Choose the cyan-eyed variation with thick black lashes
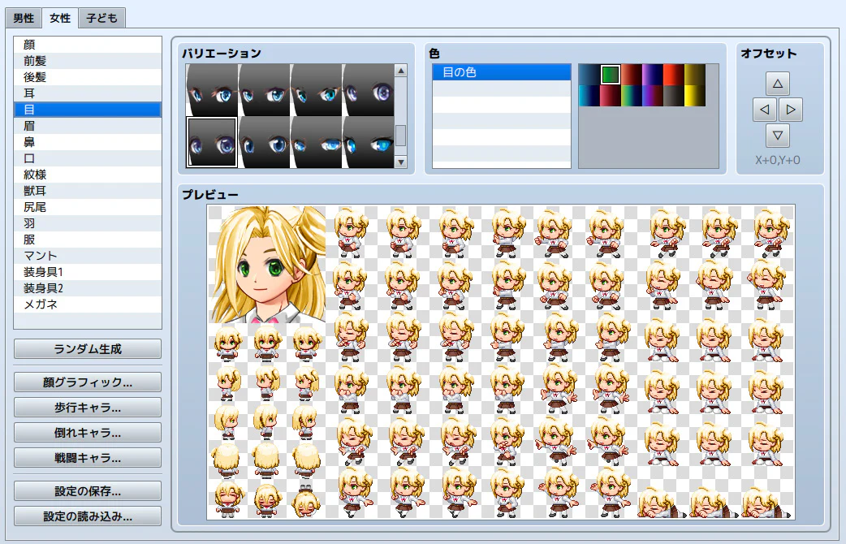 (368, 142)
